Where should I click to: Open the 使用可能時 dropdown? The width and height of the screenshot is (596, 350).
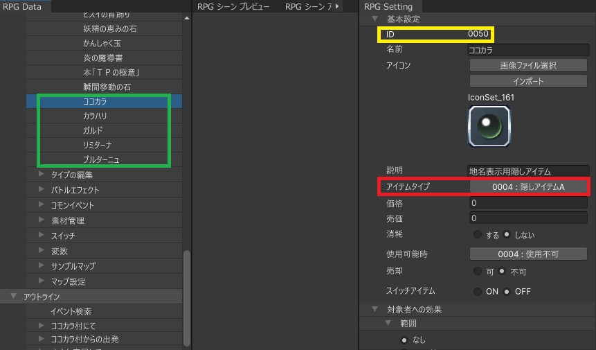pos(529,254)
